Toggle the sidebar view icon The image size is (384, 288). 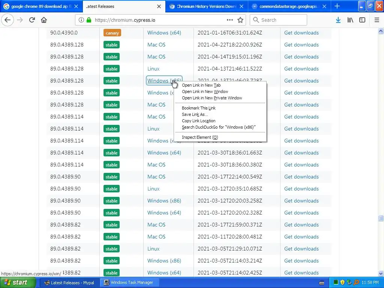362,20
